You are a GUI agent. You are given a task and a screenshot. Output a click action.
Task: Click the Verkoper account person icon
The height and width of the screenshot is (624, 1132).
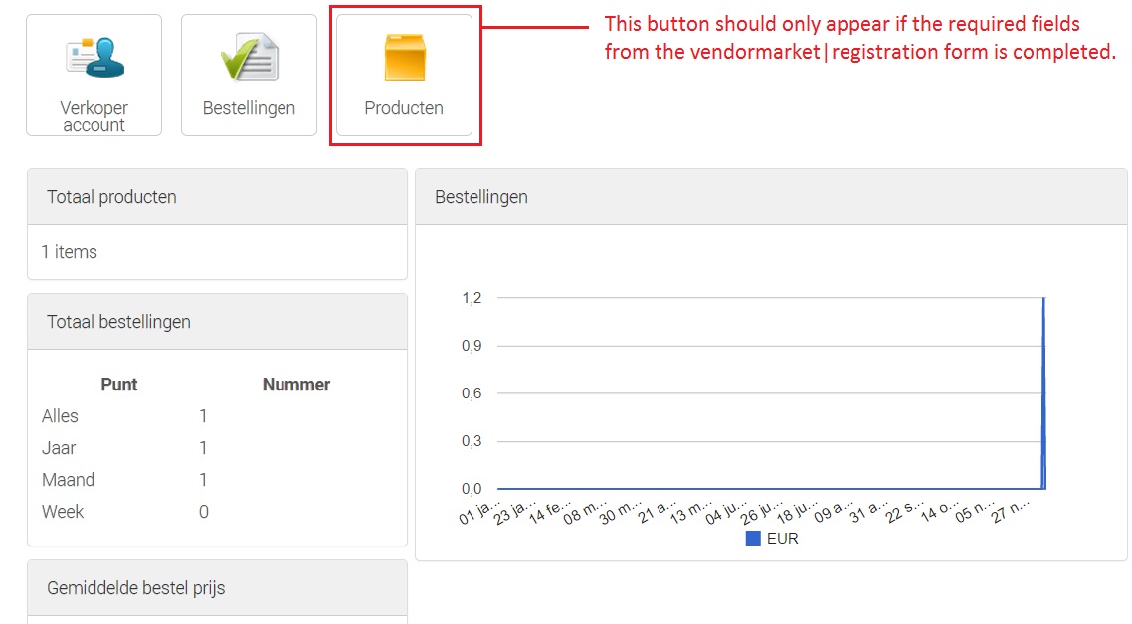[x=96, y=57]
